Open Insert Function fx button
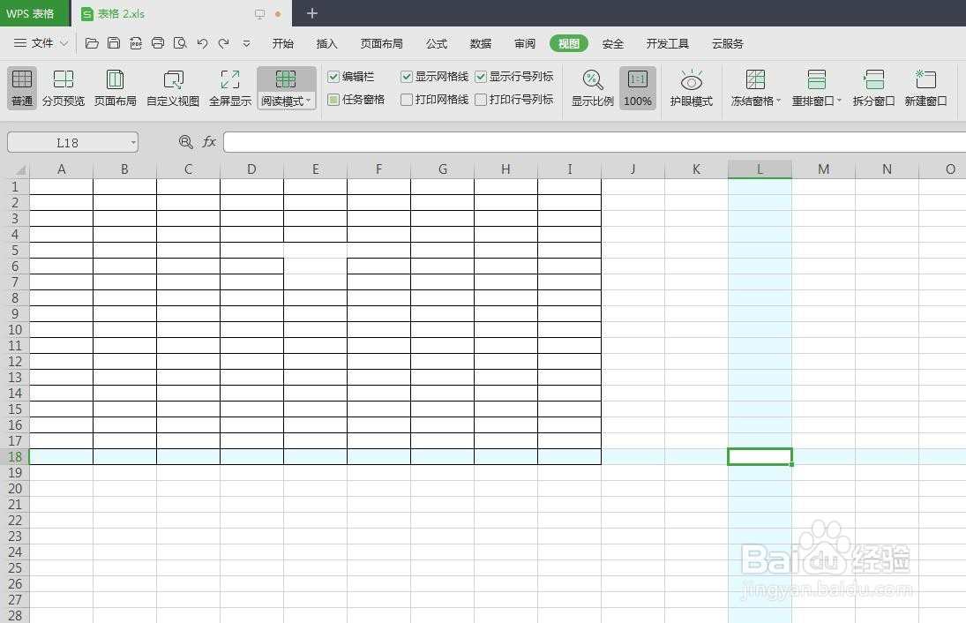This screenshot has height=623, width=966. 209,142
